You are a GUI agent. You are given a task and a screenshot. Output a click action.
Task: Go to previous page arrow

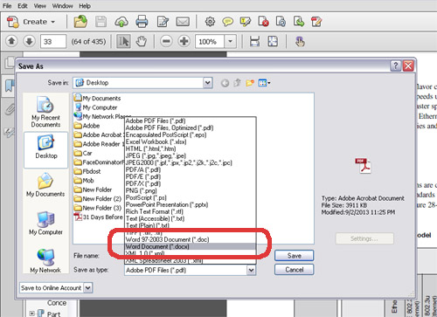(x=11, y=41)
